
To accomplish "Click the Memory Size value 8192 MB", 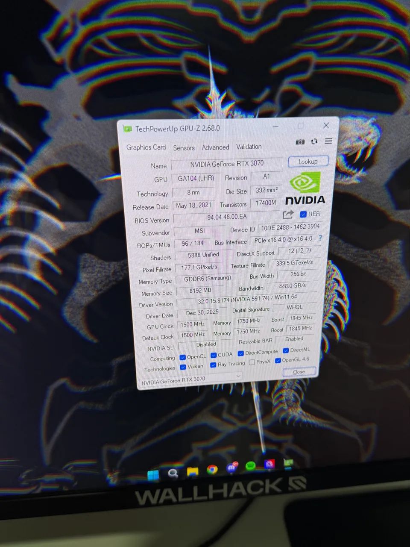I will click(200, 291).
